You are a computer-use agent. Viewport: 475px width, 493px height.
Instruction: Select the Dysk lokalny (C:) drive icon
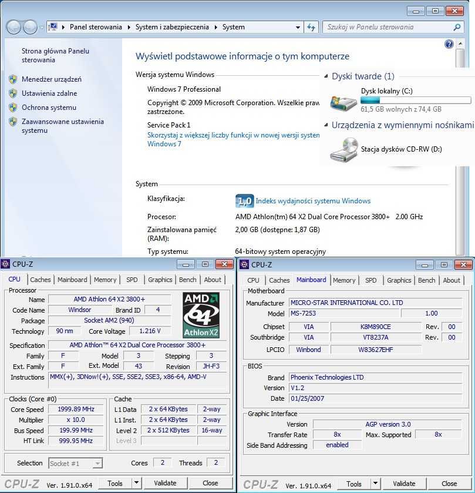343,103
